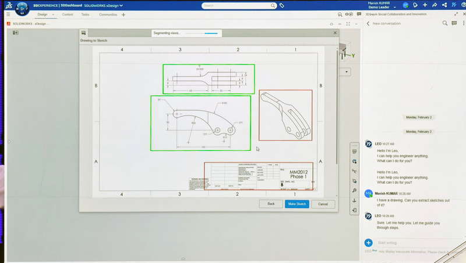Viewport: 466px width, 263px height.
Task: Open the user profile avatar in top bar
Action: [x=405, y=5]
